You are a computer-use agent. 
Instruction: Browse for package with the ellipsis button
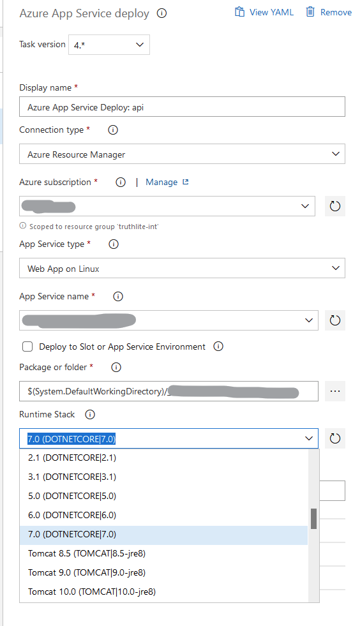[334, 391]
